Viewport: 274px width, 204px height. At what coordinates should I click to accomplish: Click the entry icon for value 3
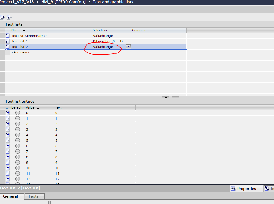point(8,129)
